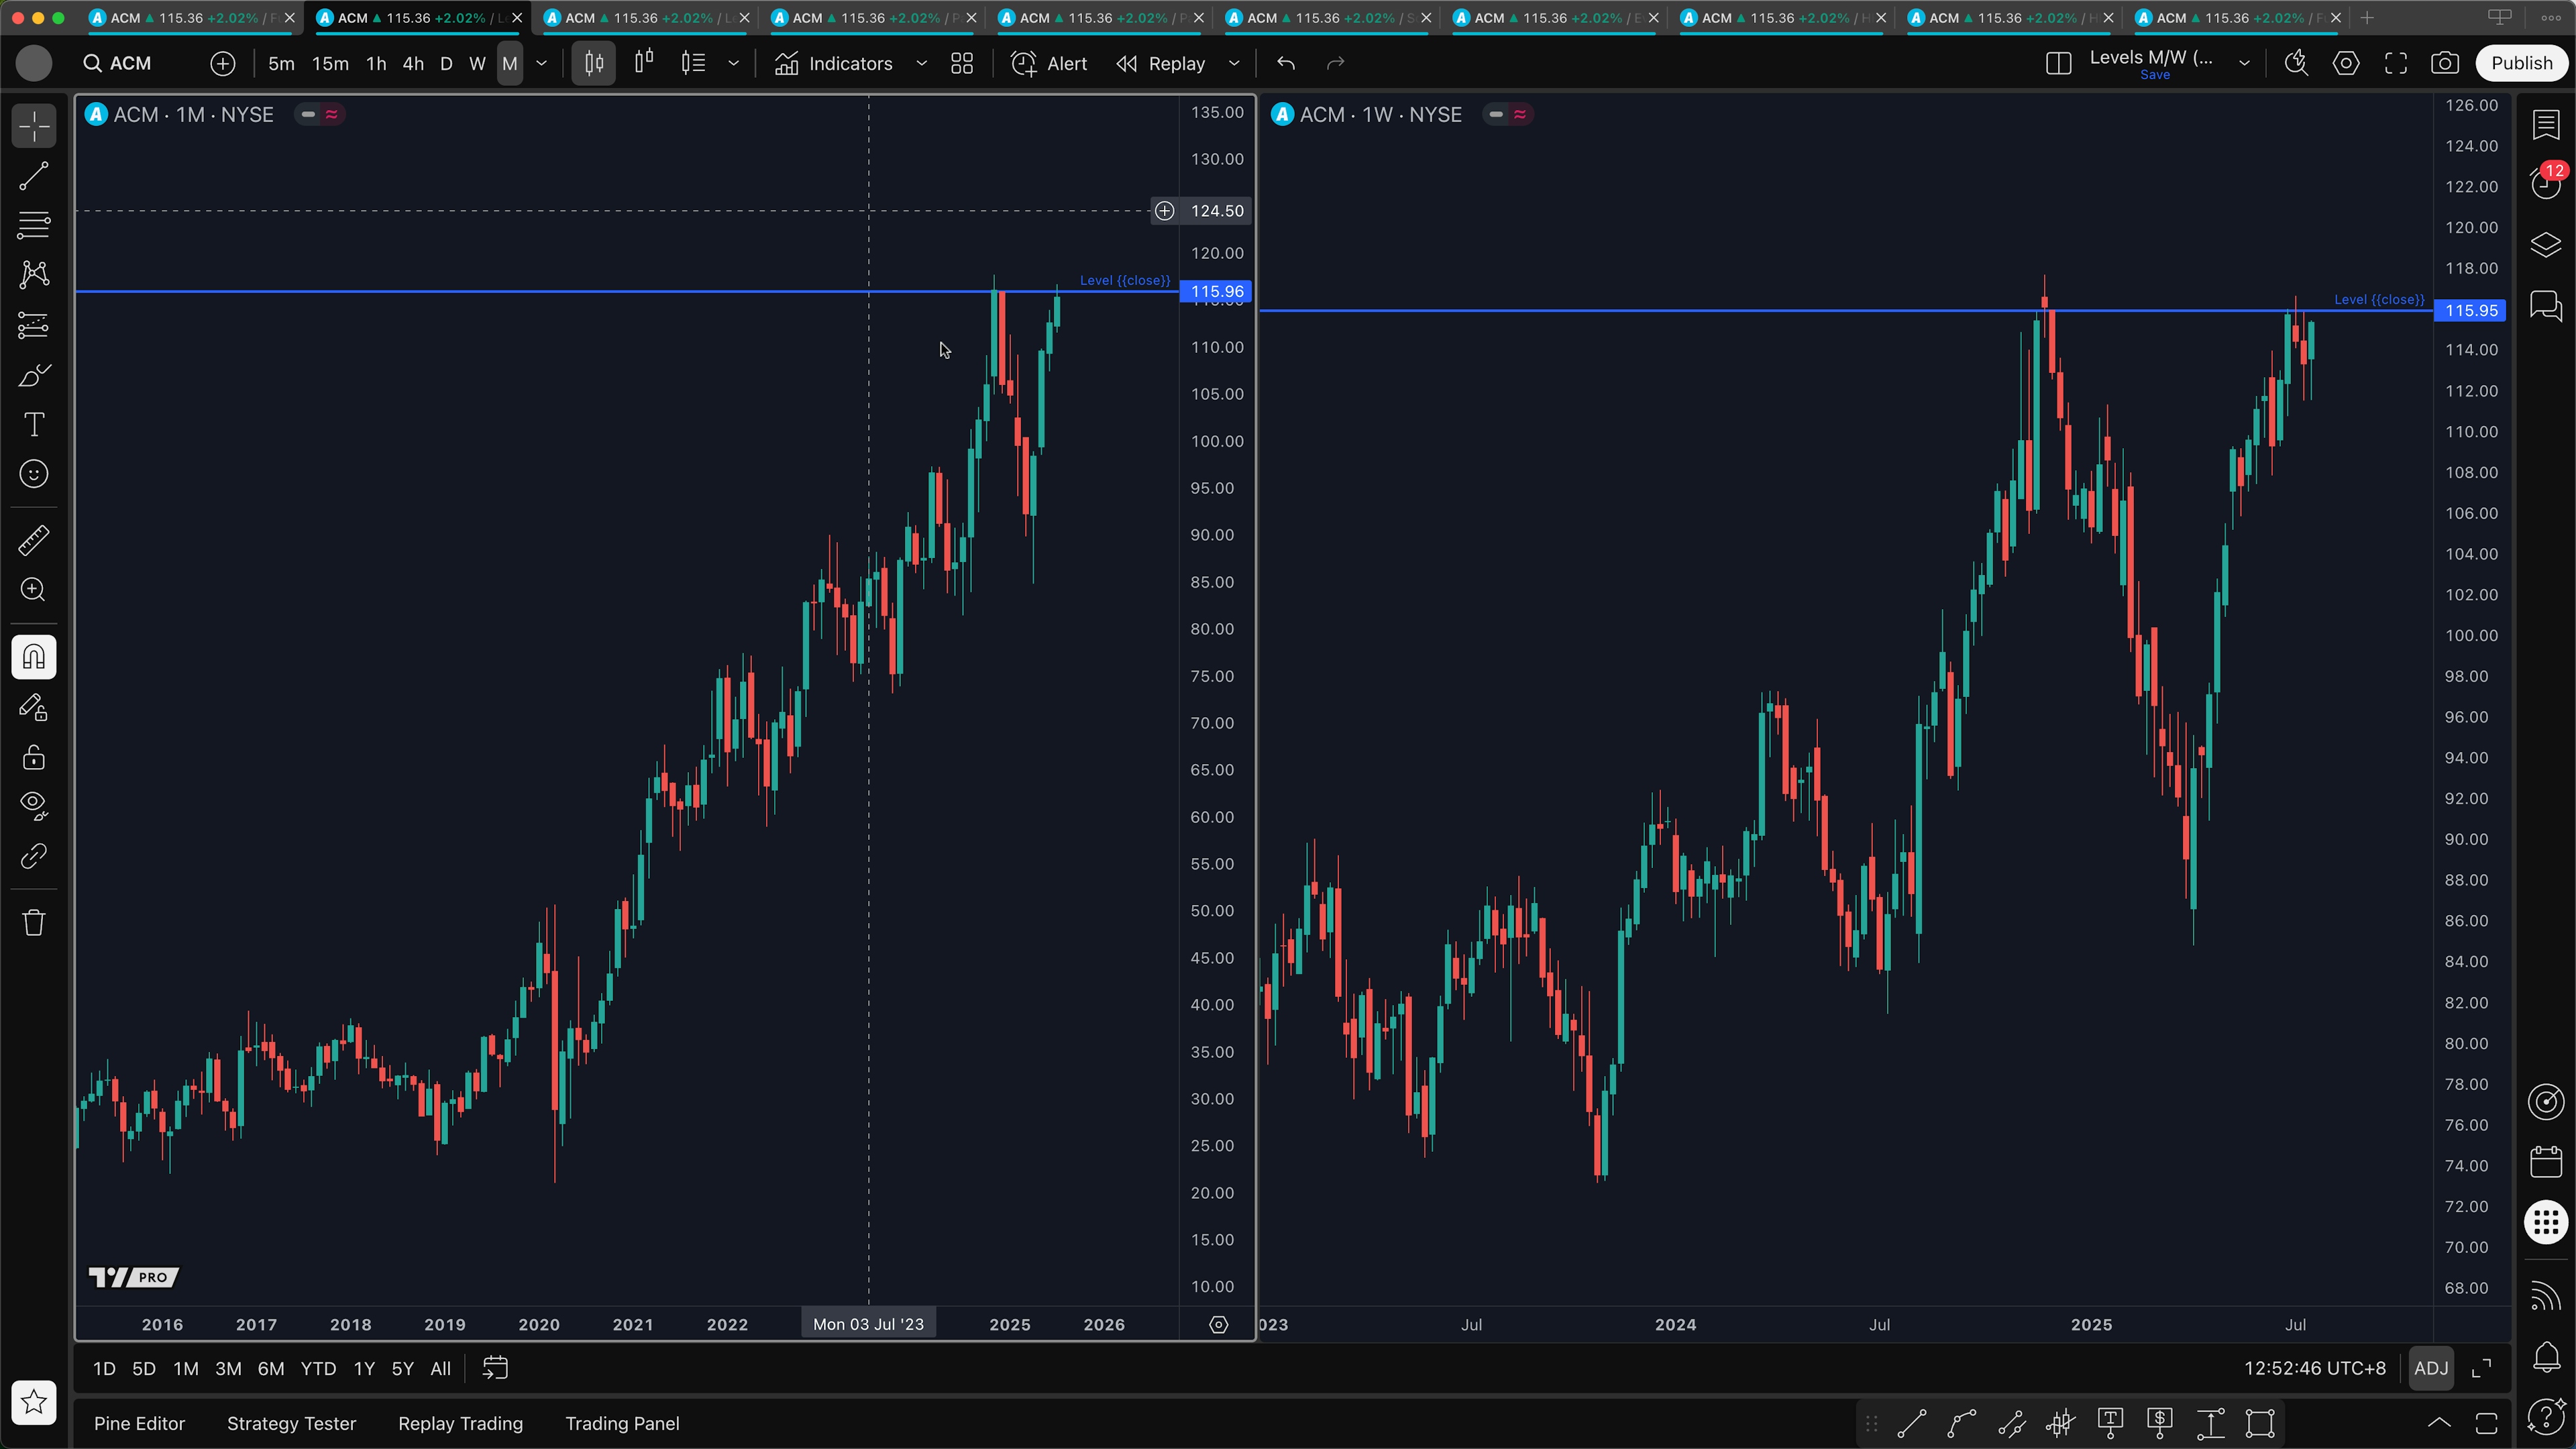The height and width of the screenshot is (1449, 2576).
Task: Open chart settings hexagon icon
Action: [x=2346, y=63]
